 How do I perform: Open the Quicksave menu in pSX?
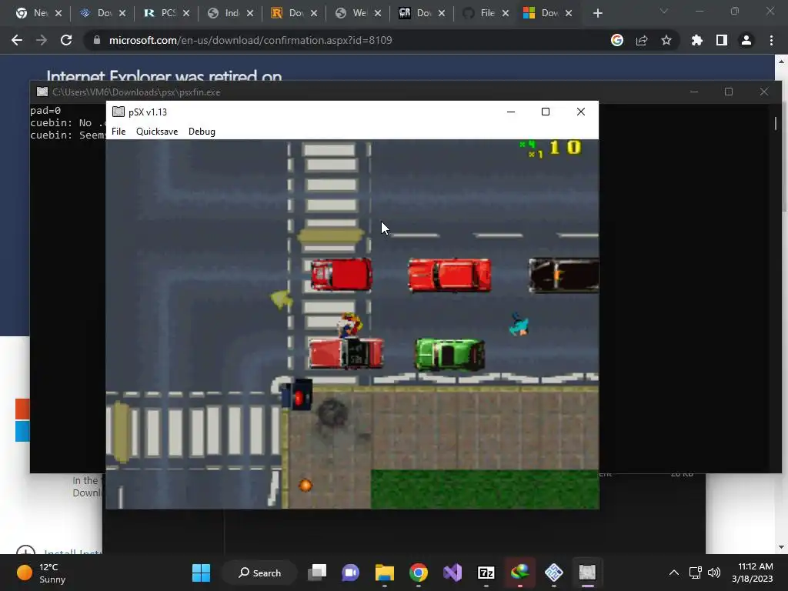(157, 131)
